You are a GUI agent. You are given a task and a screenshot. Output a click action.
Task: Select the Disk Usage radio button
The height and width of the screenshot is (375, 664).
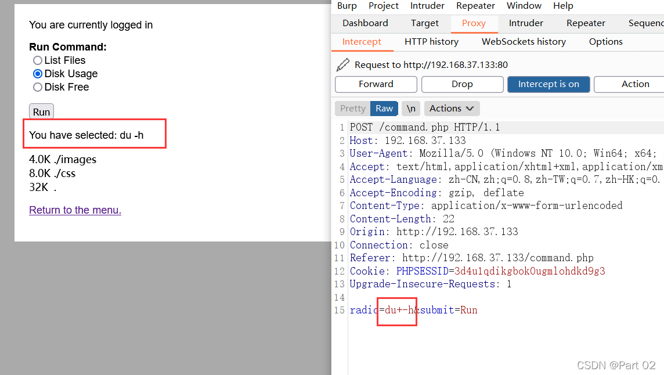click(38, 74)
